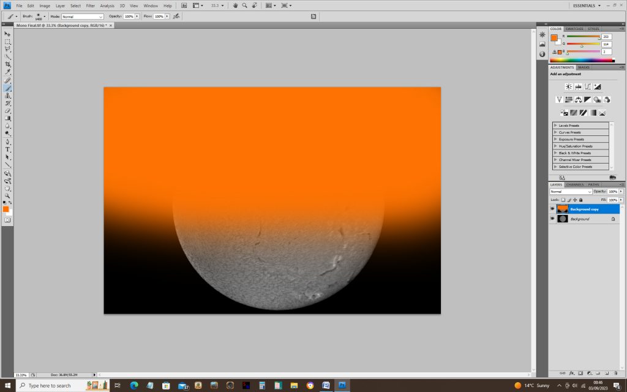Click the foreground color swatch in toolbox
Image resolution: width=627 pixels, height=392 pixels.
[x=6, y=209]
